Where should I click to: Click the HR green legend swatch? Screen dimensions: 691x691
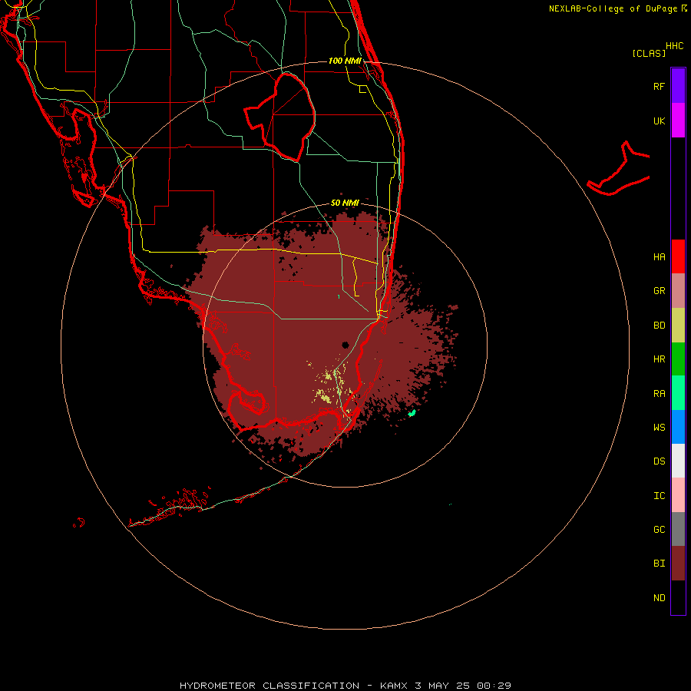tap(678, 359)
